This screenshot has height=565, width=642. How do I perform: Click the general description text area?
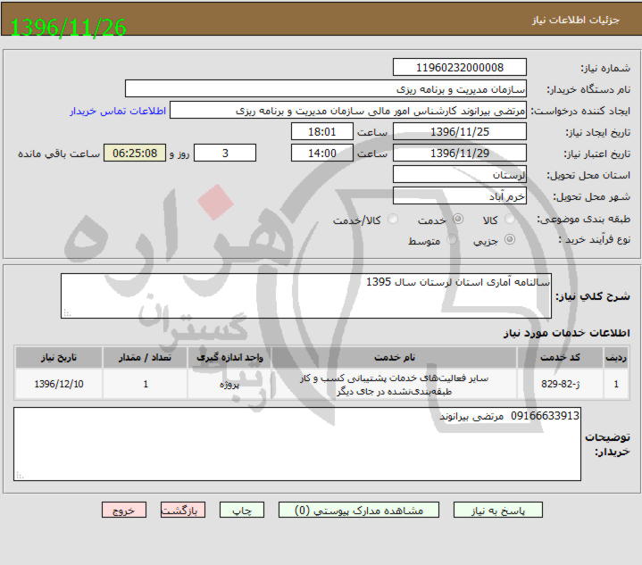click(306, 296)
